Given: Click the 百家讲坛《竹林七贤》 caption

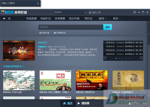Looking at the screenshot, I should pyautogui.click(x=13, y=92).
